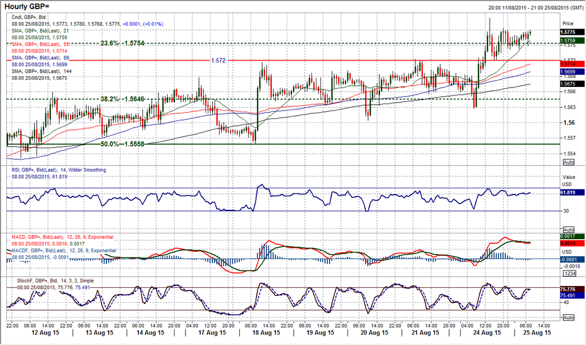
Task: Select the green 1.5759 SMA price tag
Action: click(x=572, y=41)
